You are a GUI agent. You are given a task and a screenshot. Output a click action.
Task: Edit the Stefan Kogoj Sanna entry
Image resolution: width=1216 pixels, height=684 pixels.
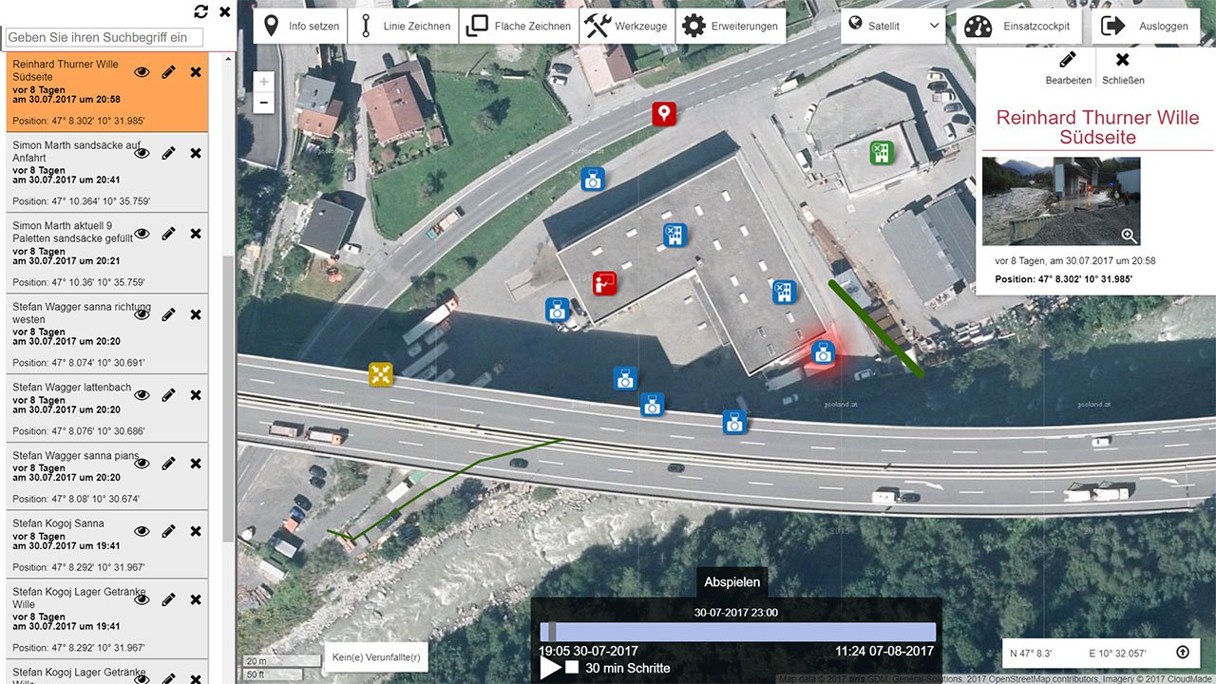[169, 531]
